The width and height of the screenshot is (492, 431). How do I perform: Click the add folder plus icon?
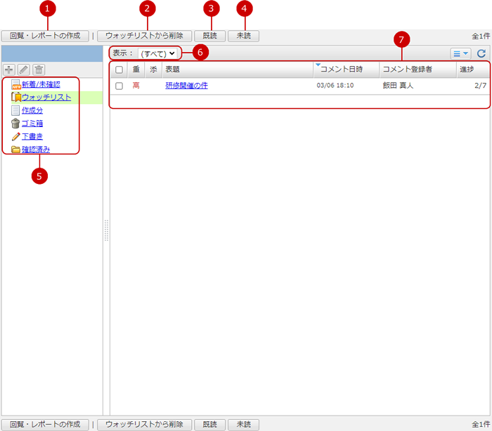click(x=9, y=69)
